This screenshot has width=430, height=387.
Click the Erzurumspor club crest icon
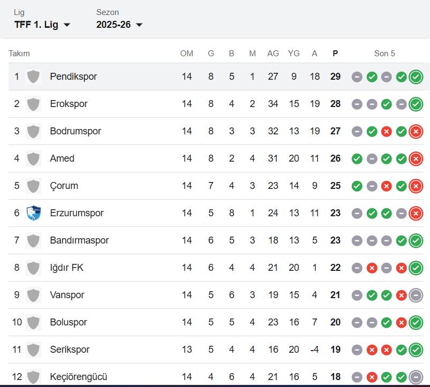coord(33,213)
